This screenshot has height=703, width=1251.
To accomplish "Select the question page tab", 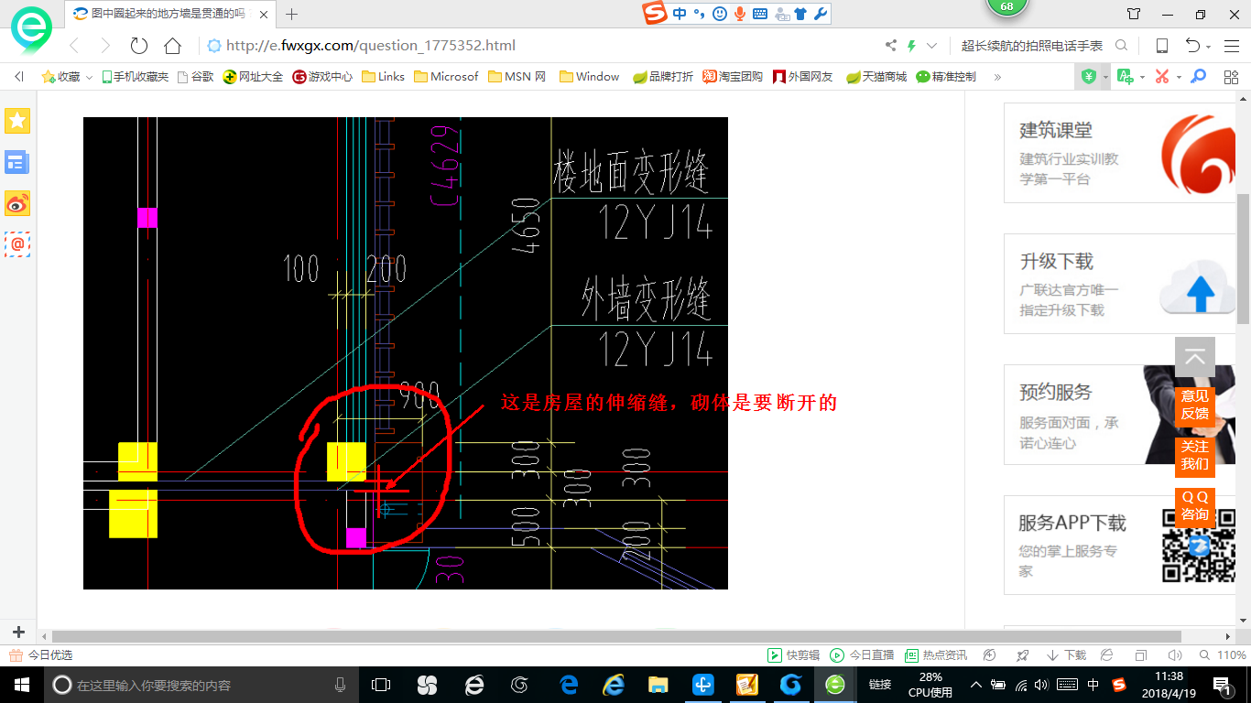I will point(170,14).
